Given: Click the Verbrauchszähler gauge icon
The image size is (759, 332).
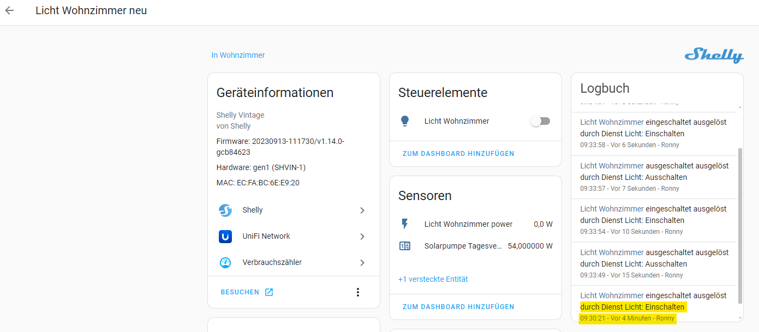Looking at the screenshot, I should (x=225, y=263).
